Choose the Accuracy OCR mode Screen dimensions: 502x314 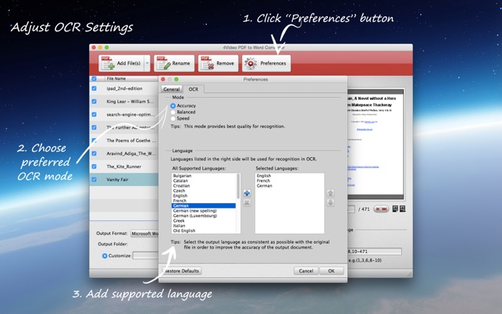click(x=173, y=105)
